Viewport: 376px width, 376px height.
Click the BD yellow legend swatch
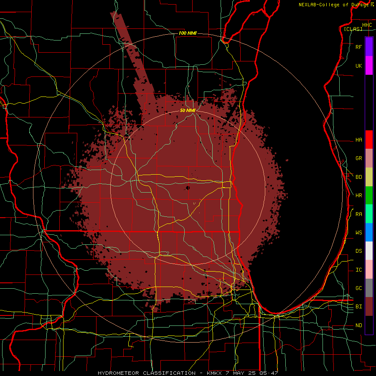click(x=369, y=177)
